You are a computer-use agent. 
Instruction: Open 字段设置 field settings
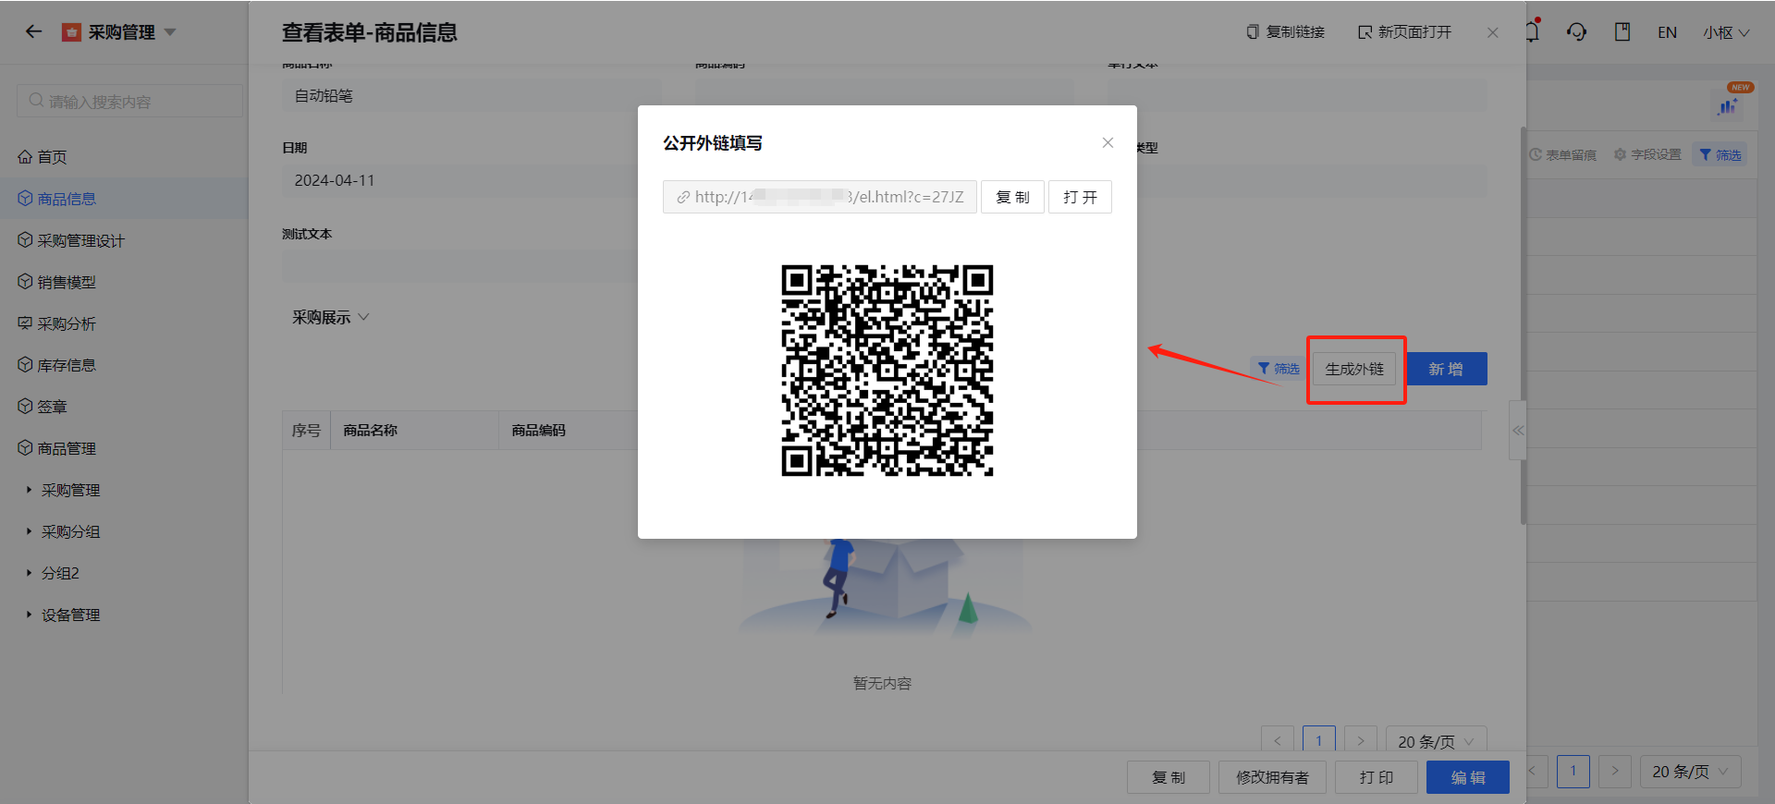(x=1648, y=154)
